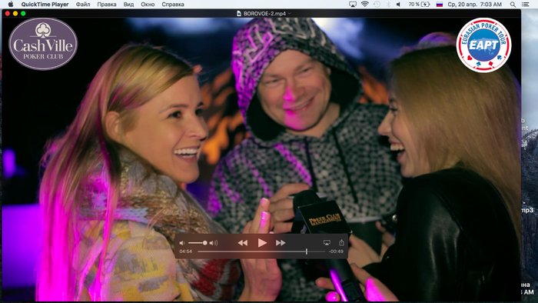Screen dimensions: 538x303
Task: Click the elapsed time 04:54
Action: pyautogui.click(x=186, y=251)
